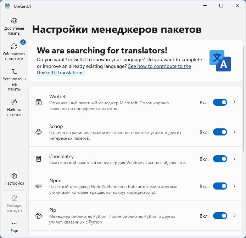The width and height of the screenshot is (246, 238).
Task: Click the Scoop ice cream icon
Action: click(x=39, y=132)
